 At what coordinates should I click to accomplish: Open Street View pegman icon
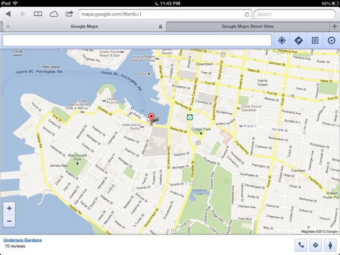330,245
